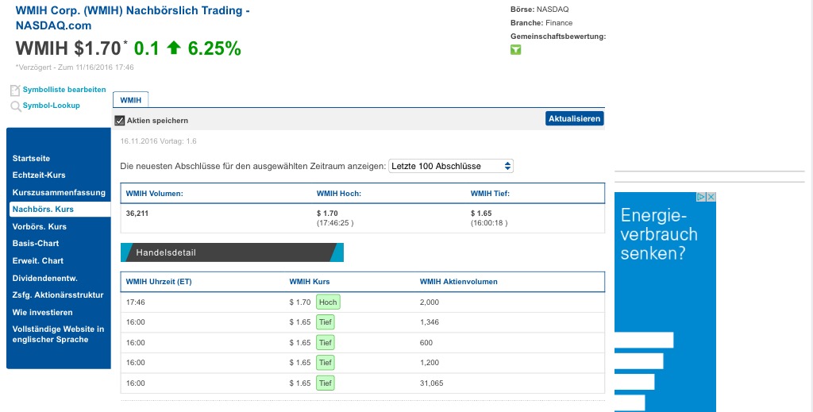Toggle the Aktien speichern checkbox
Image resolution: width=813 pixels, height=412 pixels.
(x=120, y=120)
